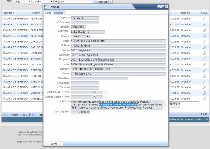Click magnifier icon next to Contrato Aditivo field
Image resolution: width=210 pixels, height=149 pixels.
[106, 97]
